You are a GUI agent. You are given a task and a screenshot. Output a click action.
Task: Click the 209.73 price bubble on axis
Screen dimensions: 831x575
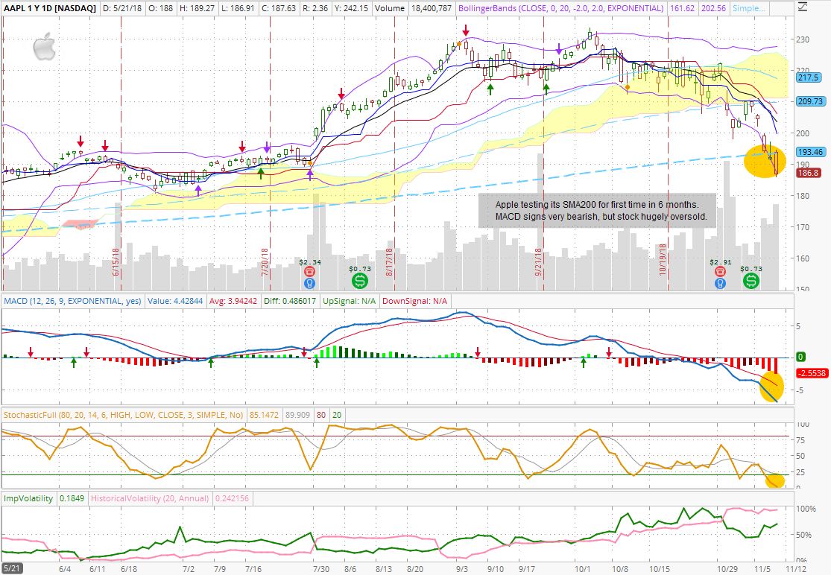810,101
